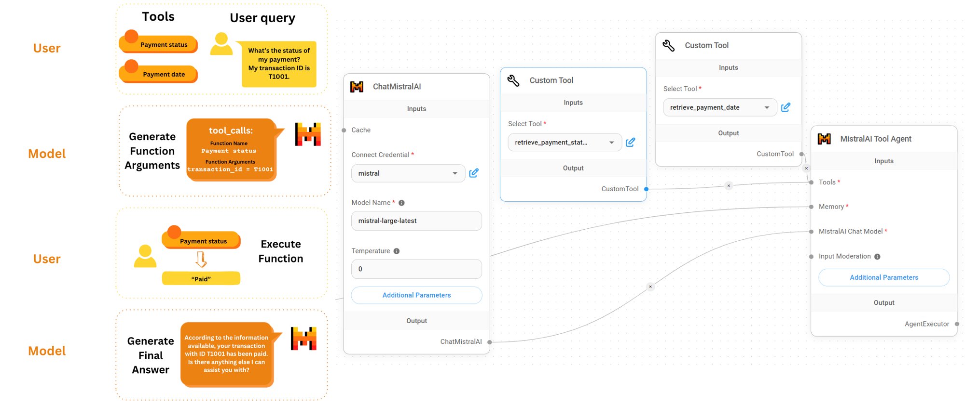
Task: Open Tool Agent Additional Parameters
Action: (x=884, y=277)
